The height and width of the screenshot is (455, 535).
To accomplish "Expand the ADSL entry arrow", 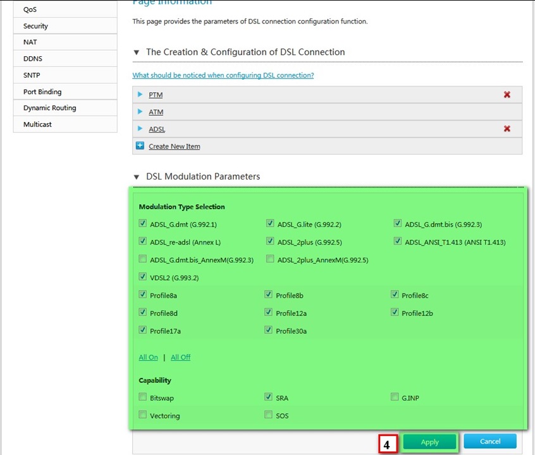I will [140, 128].
